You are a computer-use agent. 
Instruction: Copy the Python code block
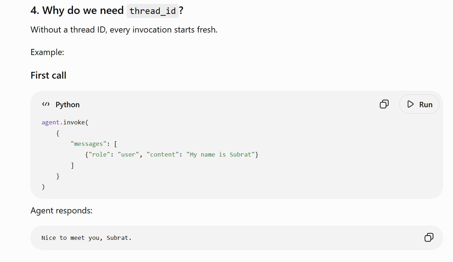(384, 104)
